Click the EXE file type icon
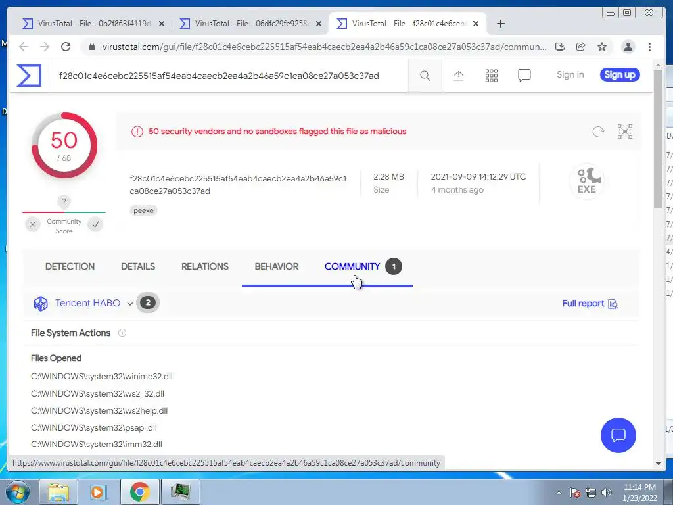 click(587, 181)
